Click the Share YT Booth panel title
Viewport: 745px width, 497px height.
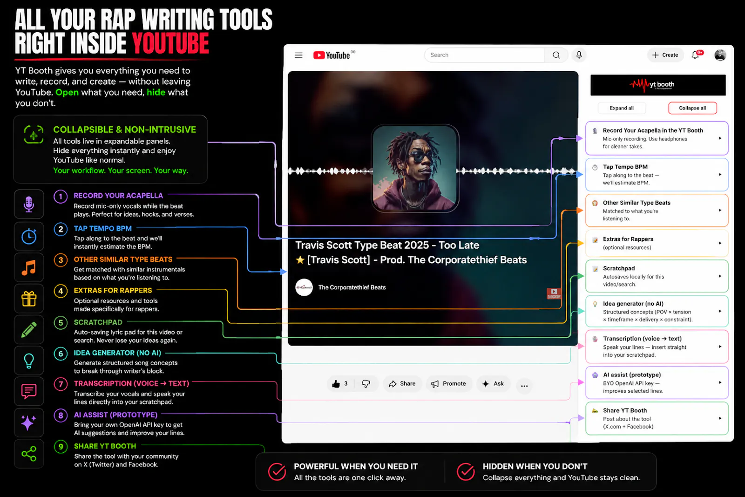(x=625, y=410)
